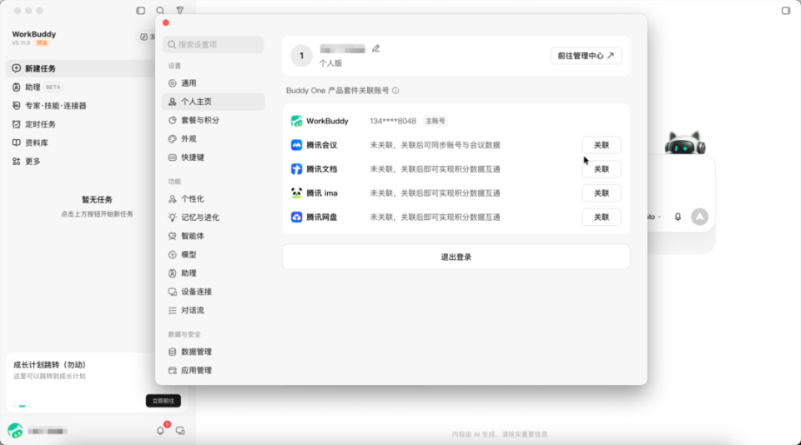Click 关联 for 腾讯网盘
The image size is (801, 445).
pyautogui.click(x=602, y=217)
